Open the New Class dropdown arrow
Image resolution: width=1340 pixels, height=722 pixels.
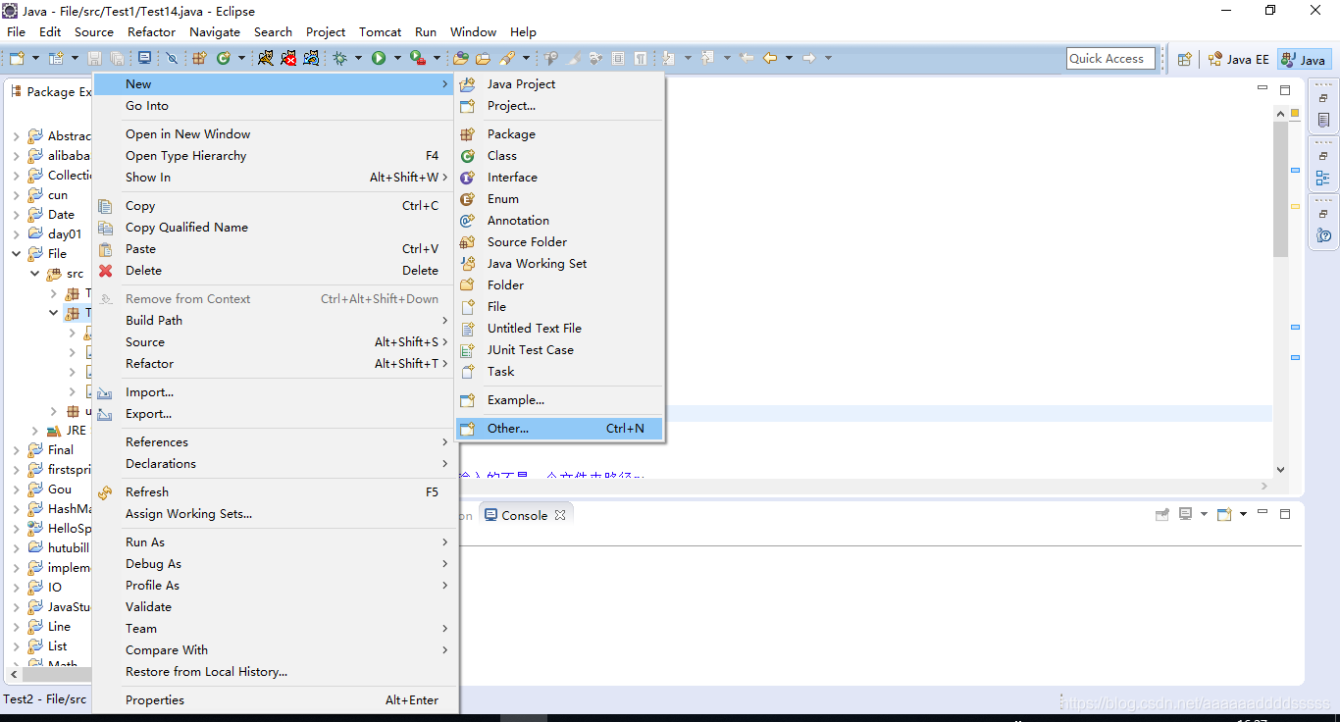coord(241,59)
